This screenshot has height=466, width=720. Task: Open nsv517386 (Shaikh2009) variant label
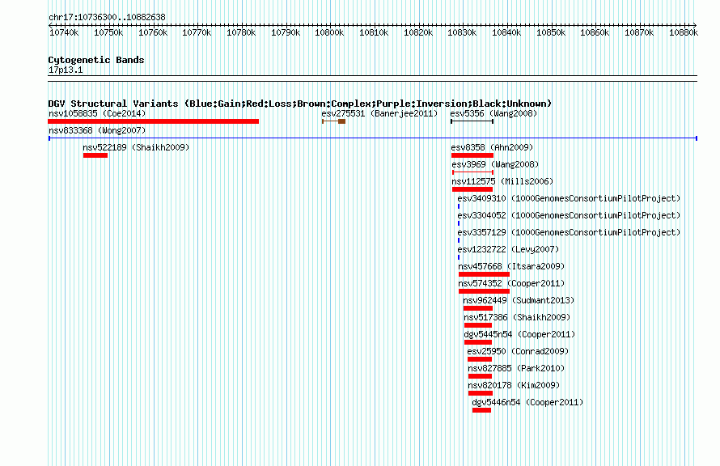pos(517,317)
